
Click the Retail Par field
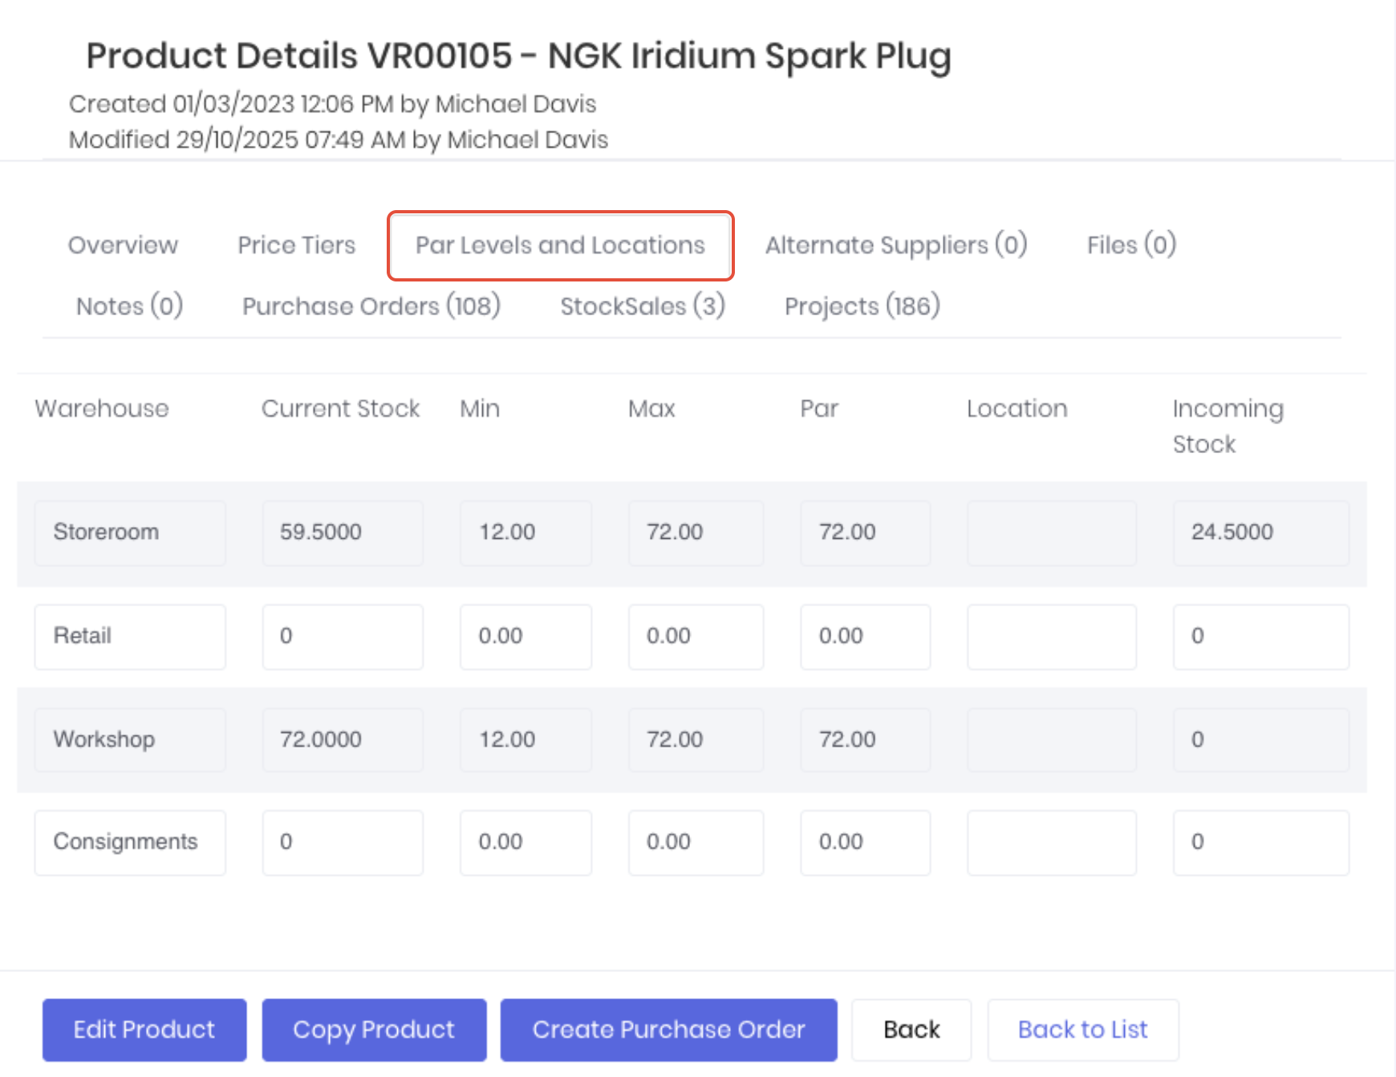point(866,637)
